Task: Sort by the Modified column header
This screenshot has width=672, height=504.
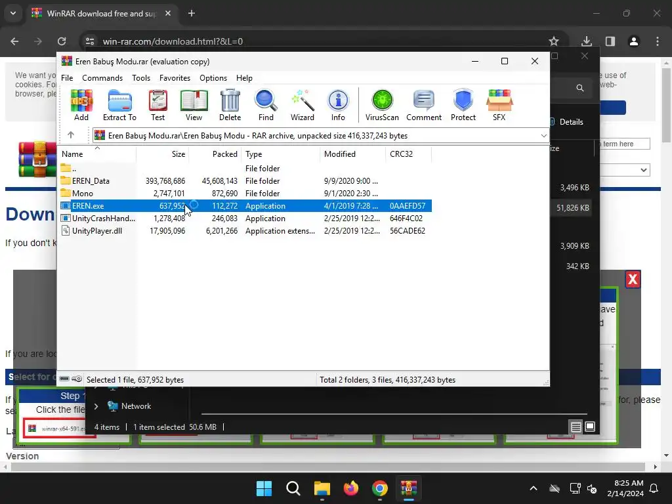Action: pyautogui.click(x=352, y=154)
